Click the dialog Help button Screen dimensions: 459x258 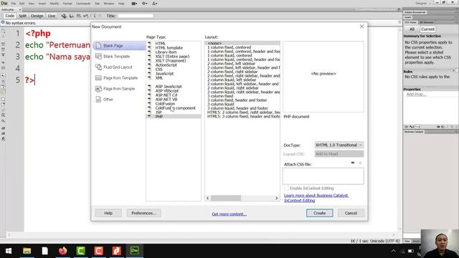pyautogui.click(x=108, y=213)
